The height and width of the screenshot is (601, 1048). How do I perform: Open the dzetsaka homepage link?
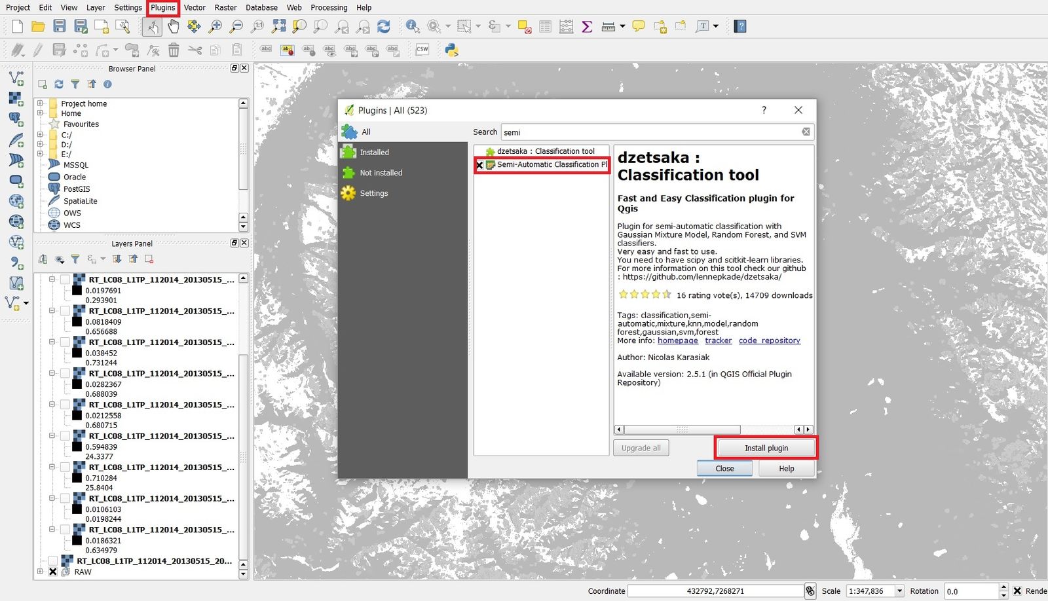pyautogui.click(x=678, y=340)
